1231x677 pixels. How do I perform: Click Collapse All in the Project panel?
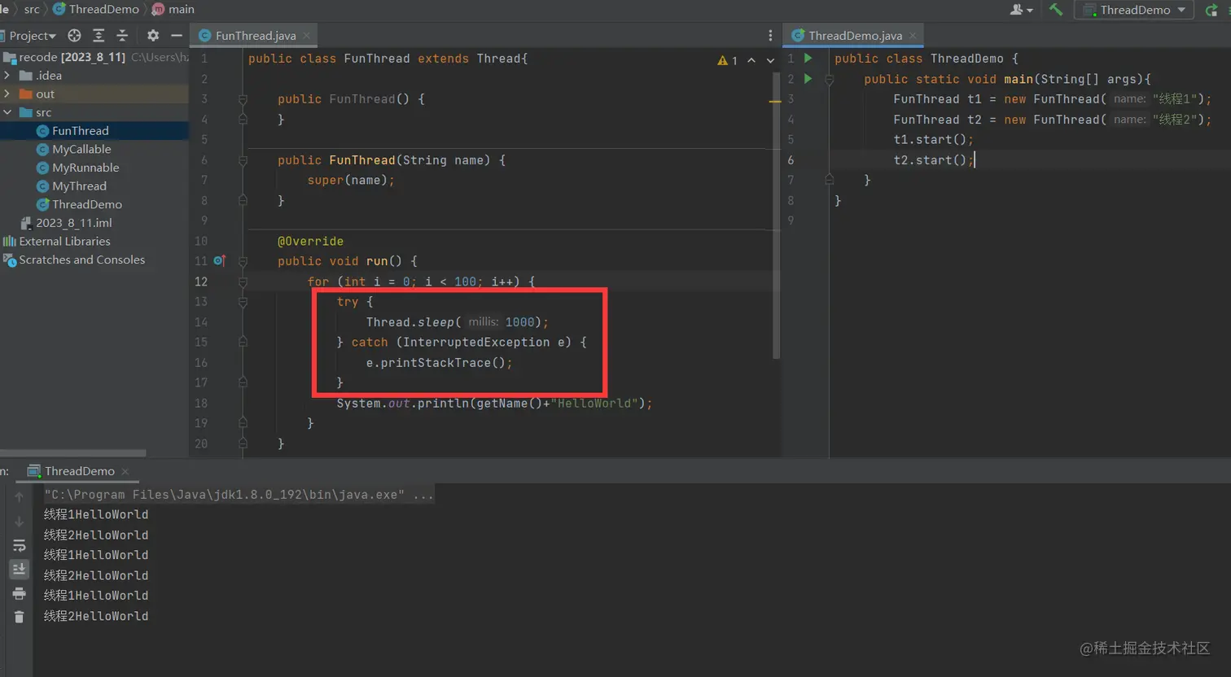pyautogui.click(x=122, y=36)
